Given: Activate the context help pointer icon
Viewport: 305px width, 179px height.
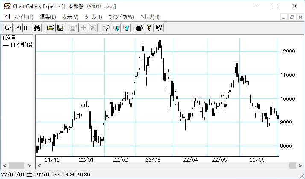Looking at the screenshot, I should pos(159,28).
